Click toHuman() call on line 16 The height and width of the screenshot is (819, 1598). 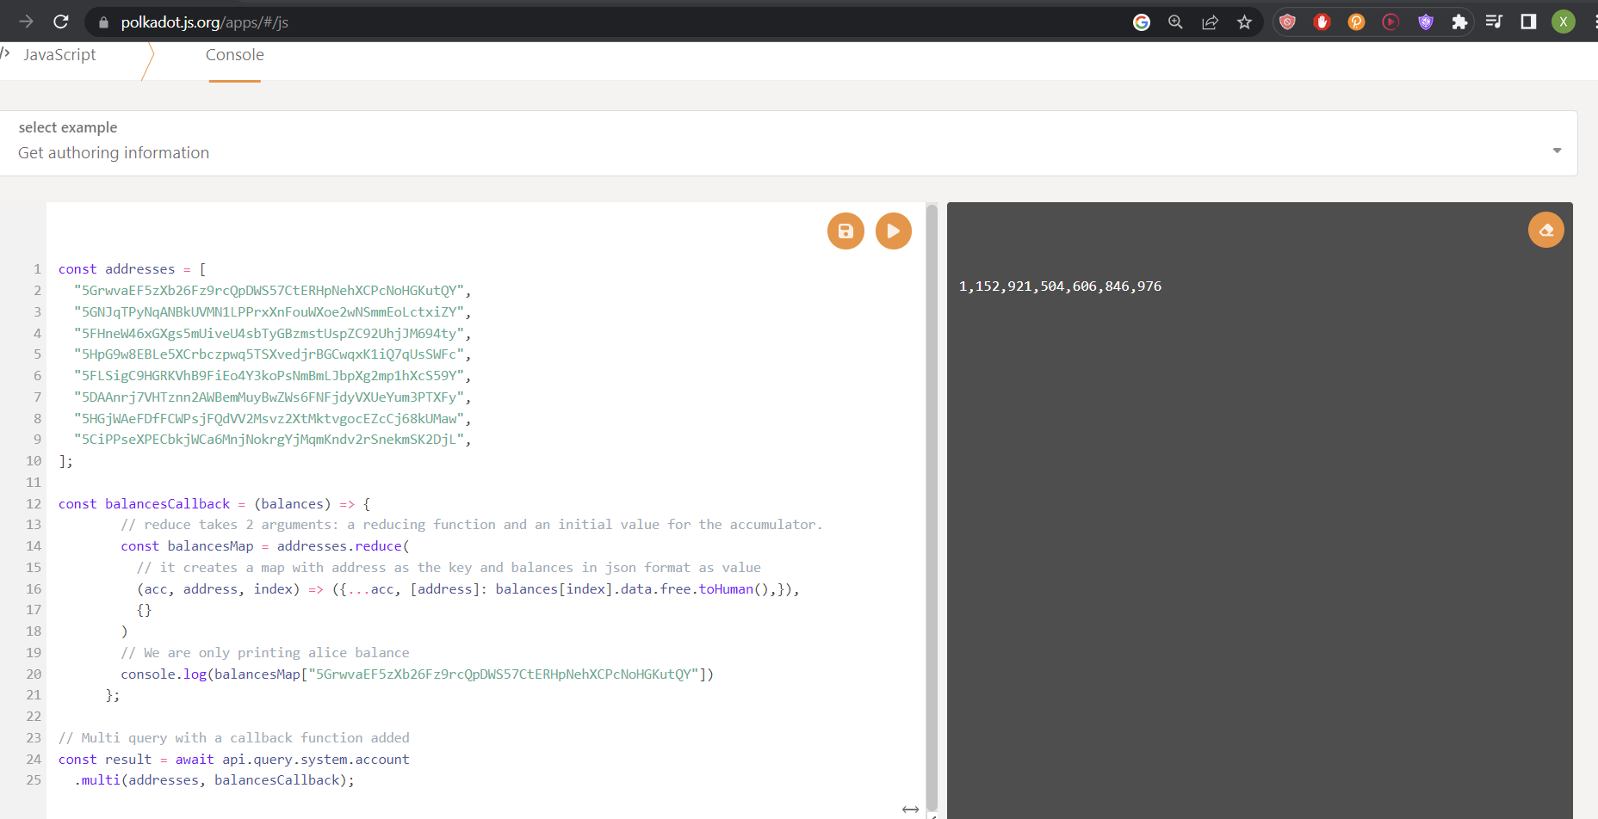tap(734, 589)
